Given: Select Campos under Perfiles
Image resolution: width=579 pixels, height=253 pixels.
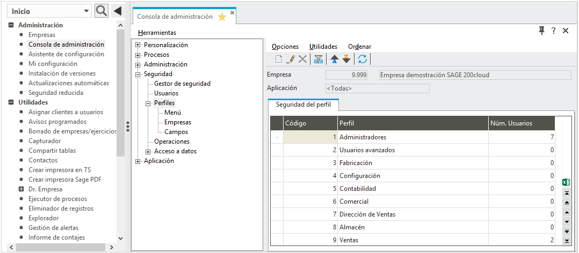Looking at the screenshot, I should click(x=176, y=132).
